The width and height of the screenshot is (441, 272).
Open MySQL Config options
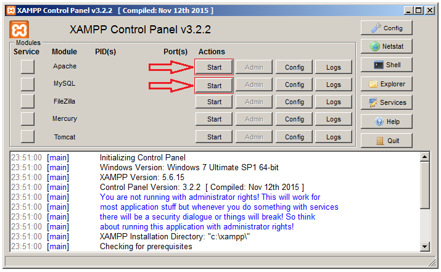tap(294, 84)
